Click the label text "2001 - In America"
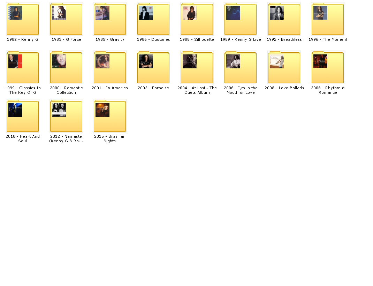 pyautogui.click(x=110, y=88)
